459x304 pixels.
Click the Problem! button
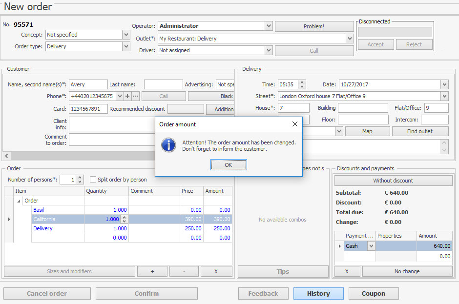(314, 26)
